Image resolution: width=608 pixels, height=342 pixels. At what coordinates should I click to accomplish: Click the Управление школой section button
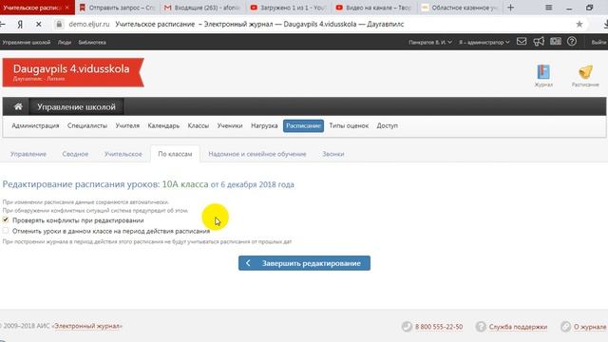(x=76, y=106)
